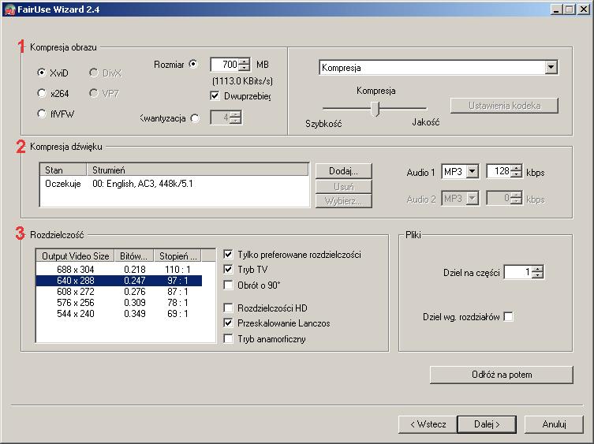594x444 pixels.
Task: Select the Rozmiar size radio button
Action: (193, 64)
